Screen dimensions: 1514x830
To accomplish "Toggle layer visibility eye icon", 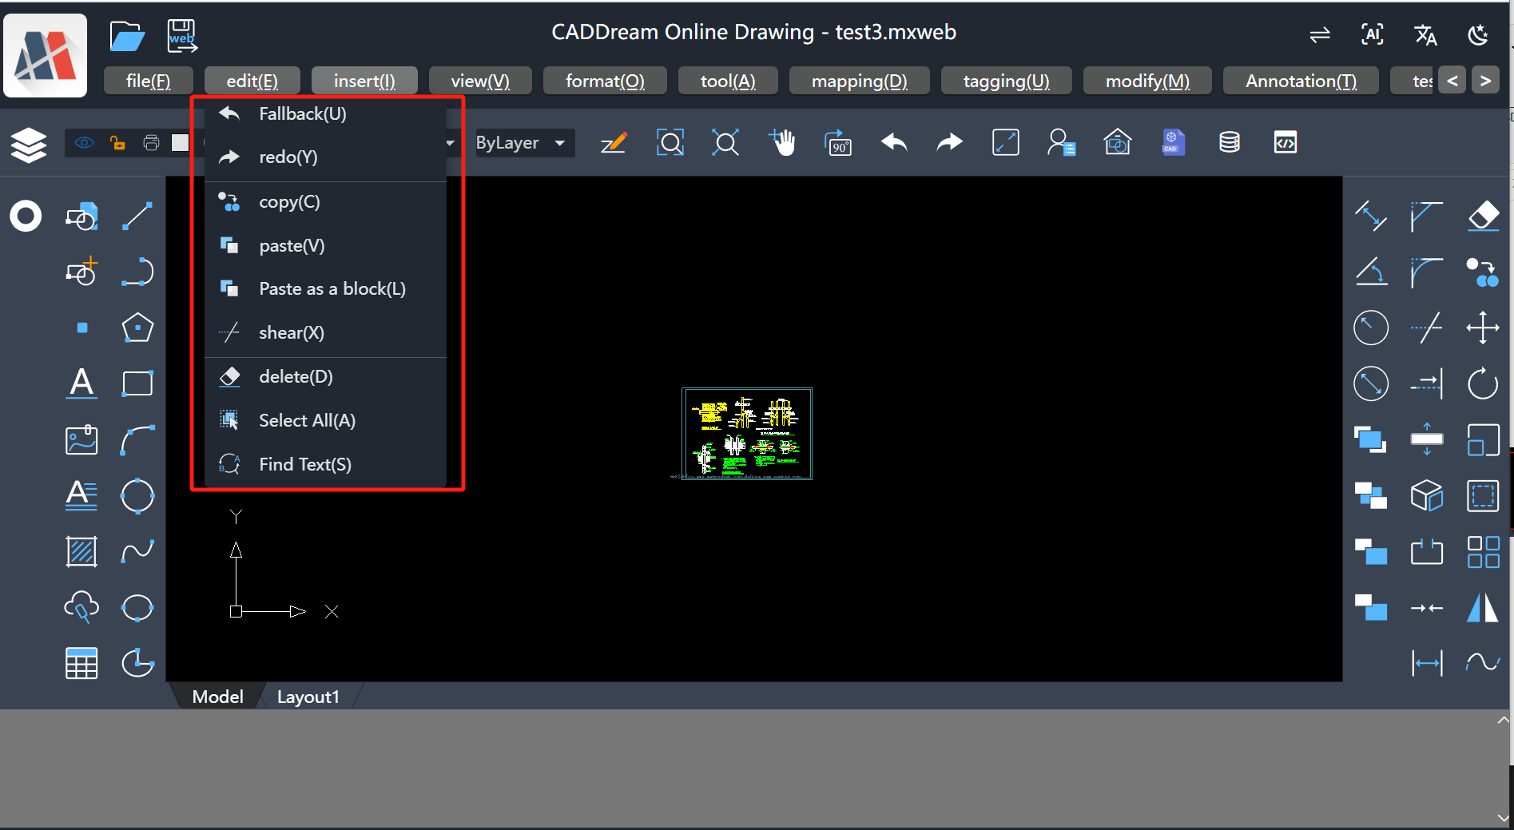I will click(x=84, y=143).
